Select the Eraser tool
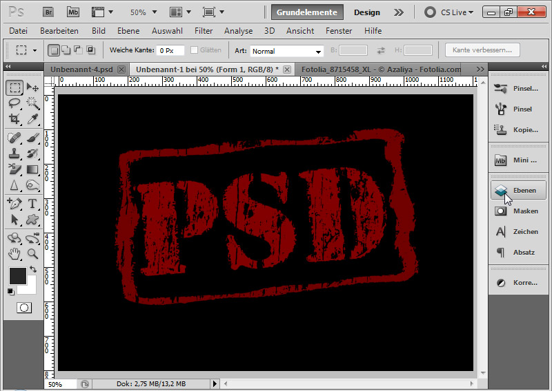The width and height of the screenshot is (552, 391). [14, 169]
